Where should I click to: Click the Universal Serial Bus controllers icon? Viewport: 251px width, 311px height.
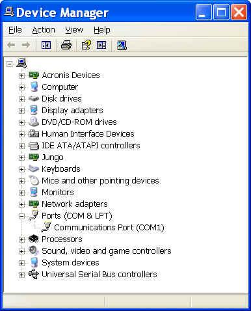point(34,274)
